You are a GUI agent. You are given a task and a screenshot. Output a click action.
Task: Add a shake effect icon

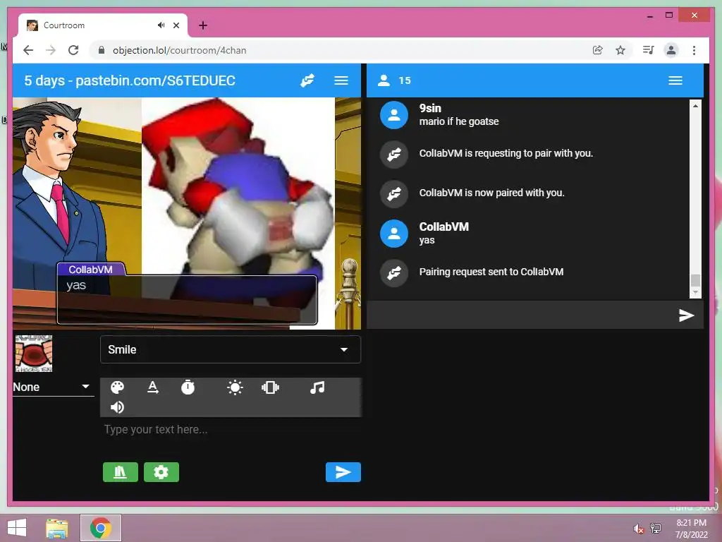point(270,387)
